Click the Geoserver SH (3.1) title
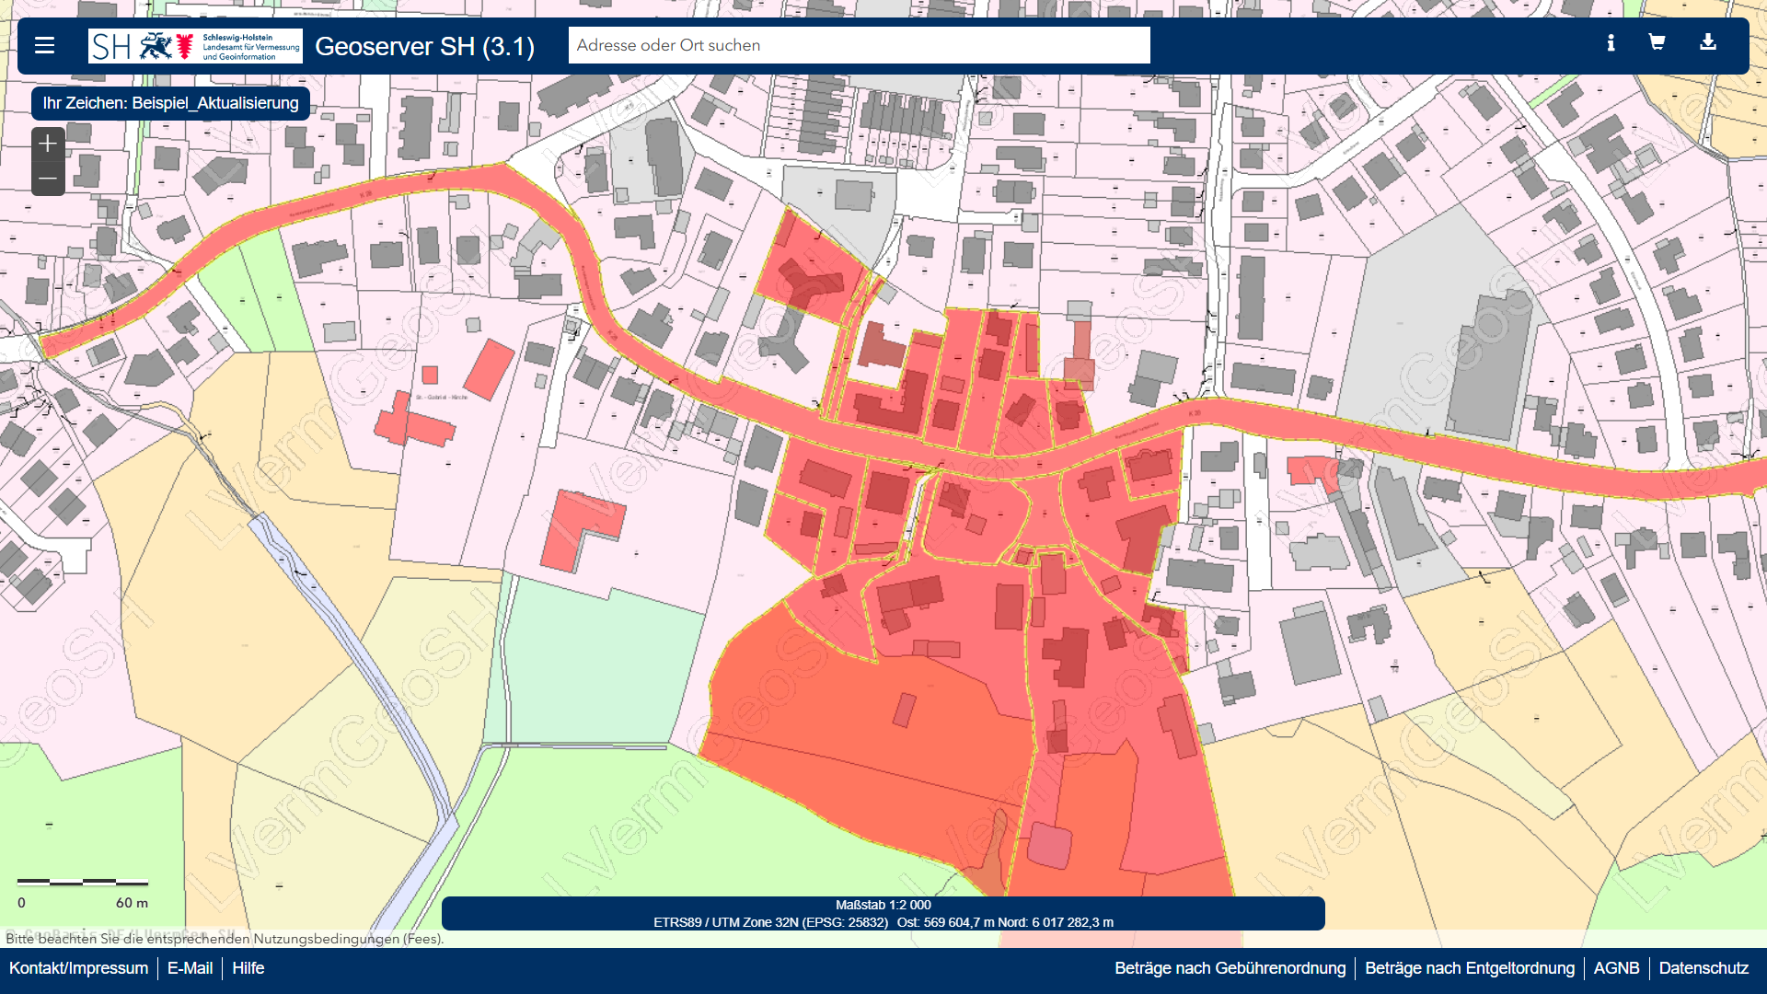 click(424, 46)
